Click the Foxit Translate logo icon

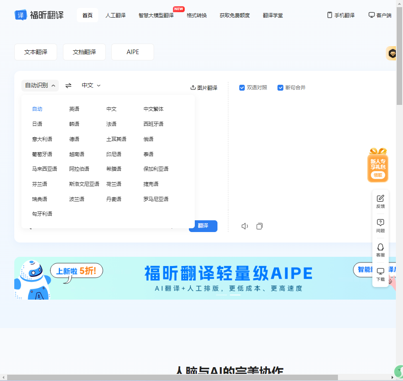21,15
